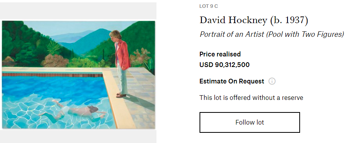Click the USD 90,312,500 price text
The image size is (356, 143).
click(224, 65)
